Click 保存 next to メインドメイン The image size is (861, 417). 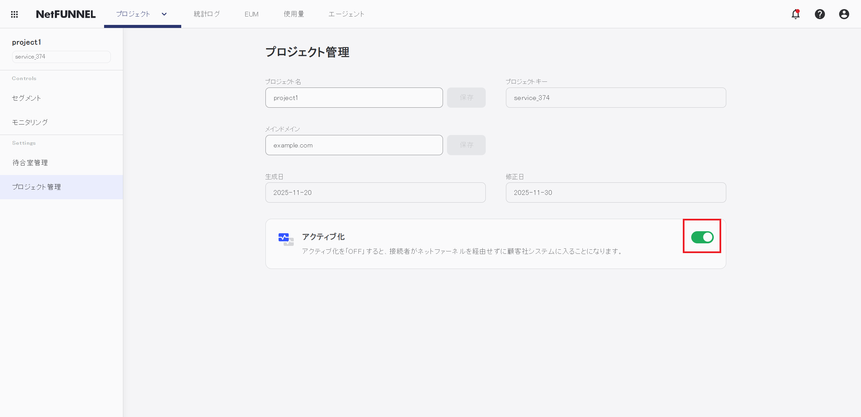pos(466,145)
